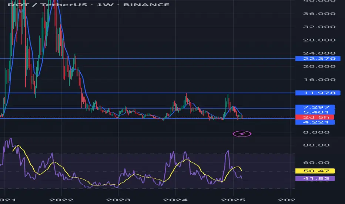Click the 60.00 RSI axis tick

pos(316,163)
